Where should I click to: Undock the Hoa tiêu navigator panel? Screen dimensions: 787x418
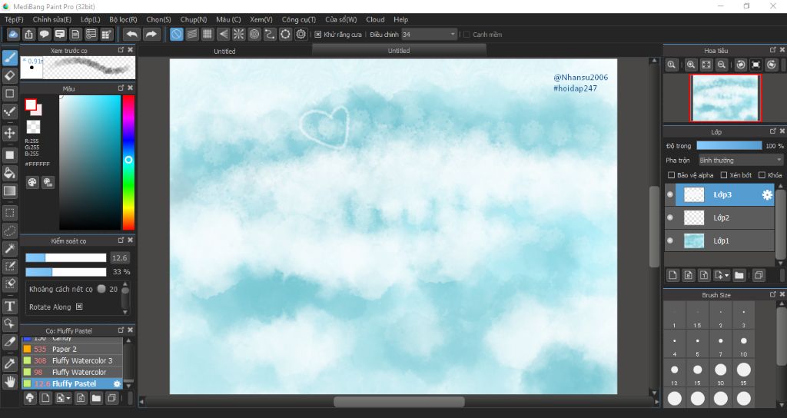pyautogui.click(x=773, y=50)
